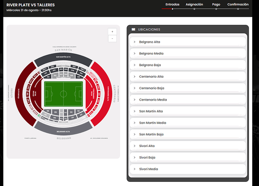Zoom out of the stadium map
Image resolution: width=259 pixels, height=186 pixels.
click(112, 39)
